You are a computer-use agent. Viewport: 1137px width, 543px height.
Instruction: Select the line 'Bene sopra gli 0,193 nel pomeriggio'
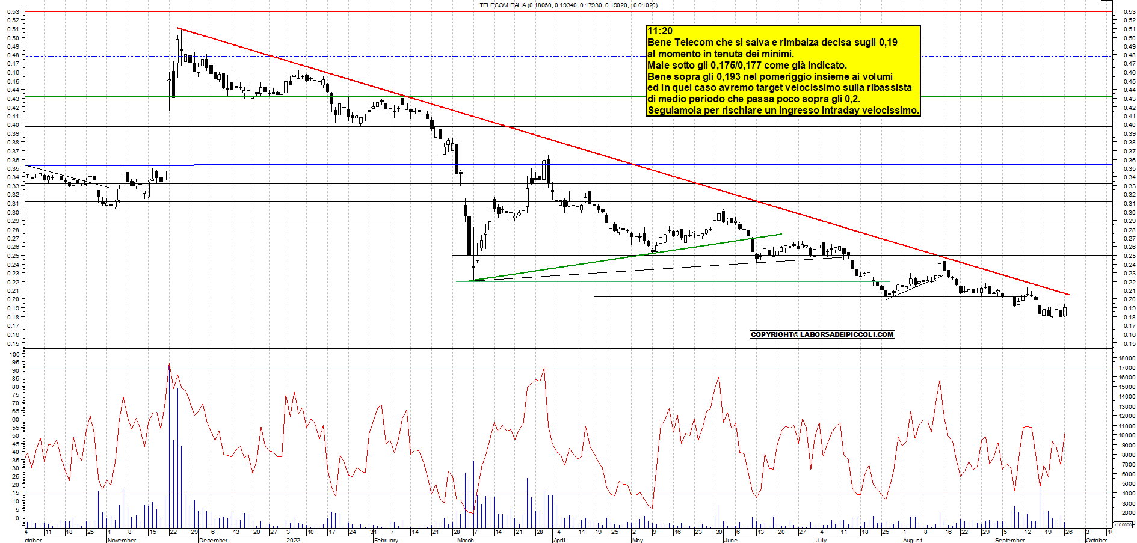point(770,77)
